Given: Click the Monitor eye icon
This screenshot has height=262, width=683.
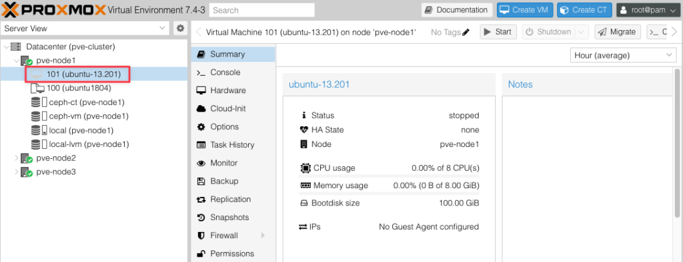Looking at the screenshot, I should [201, 164].
